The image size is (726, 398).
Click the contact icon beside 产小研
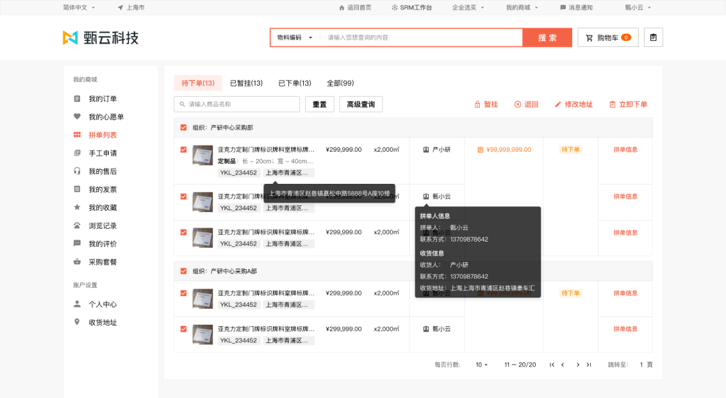426,150
